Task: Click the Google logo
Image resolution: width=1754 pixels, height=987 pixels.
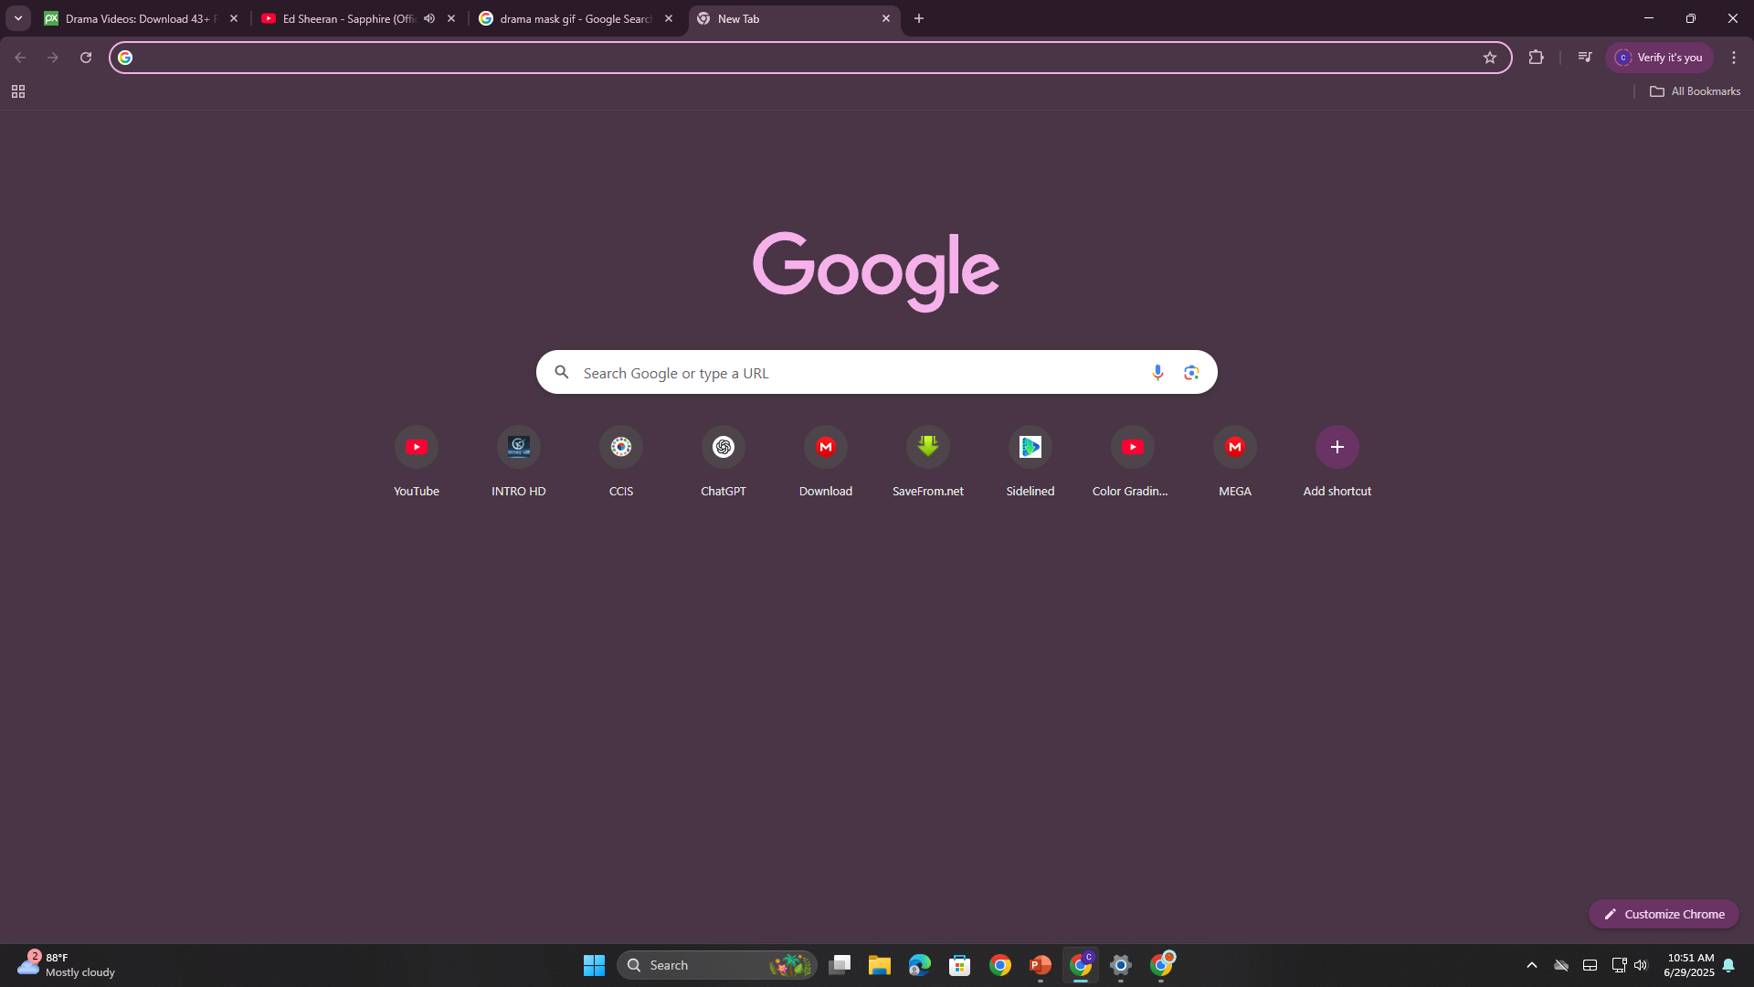Action: [876, 271]
